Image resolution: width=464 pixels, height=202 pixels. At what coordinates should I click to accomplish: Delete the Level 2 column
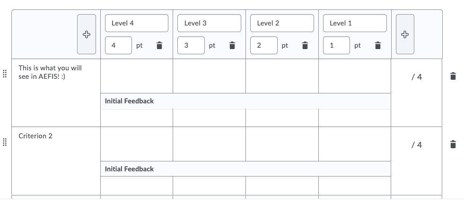click(305, 46)
